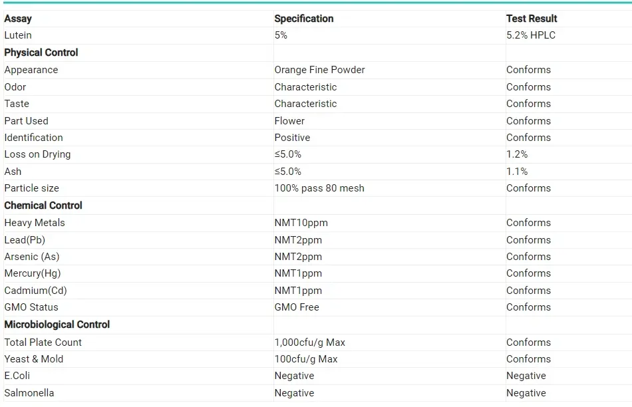632x407 pixels.
Task: Click the 5.2% HPLC test result
Action: point(531,35)
